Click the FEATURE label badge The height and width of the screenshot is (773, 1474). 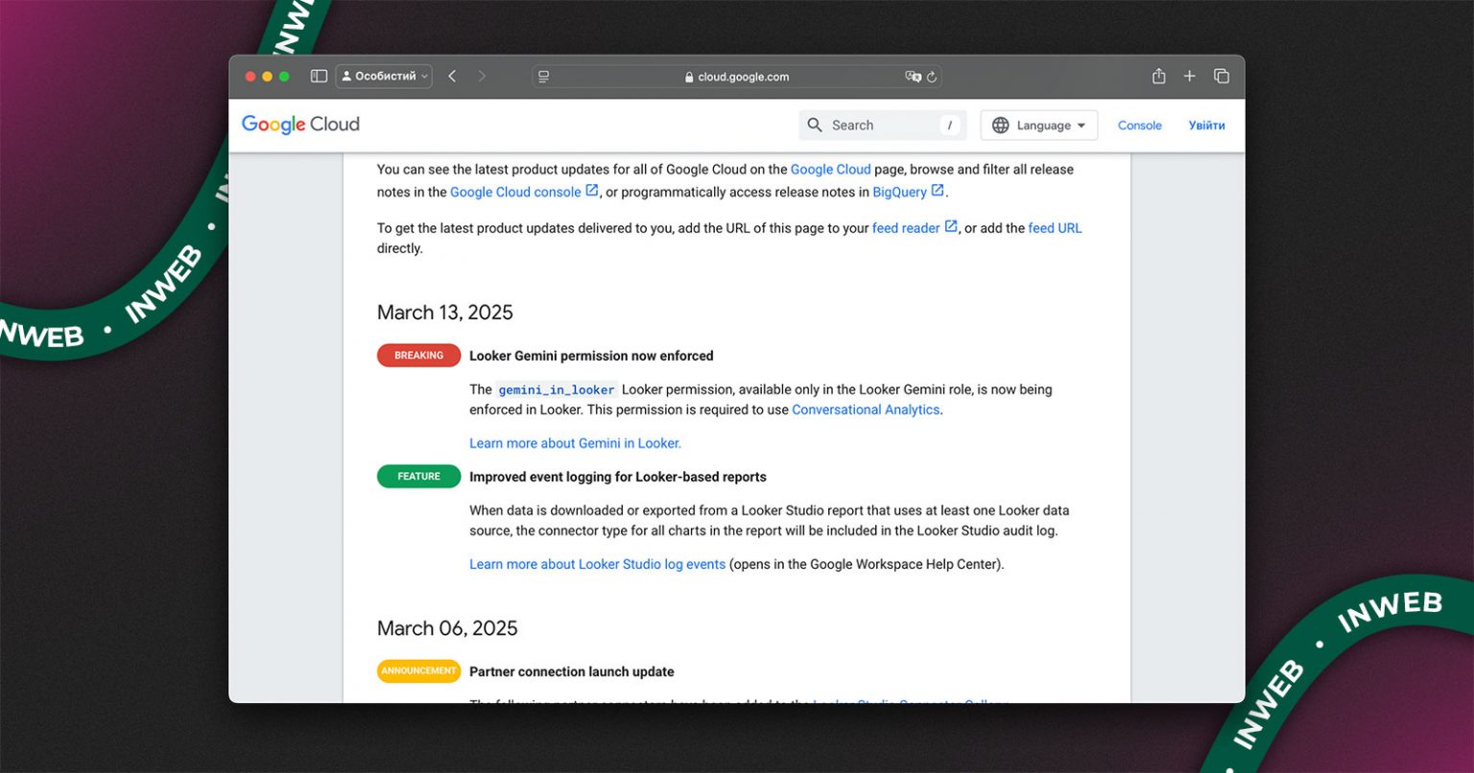coord(418,477)
